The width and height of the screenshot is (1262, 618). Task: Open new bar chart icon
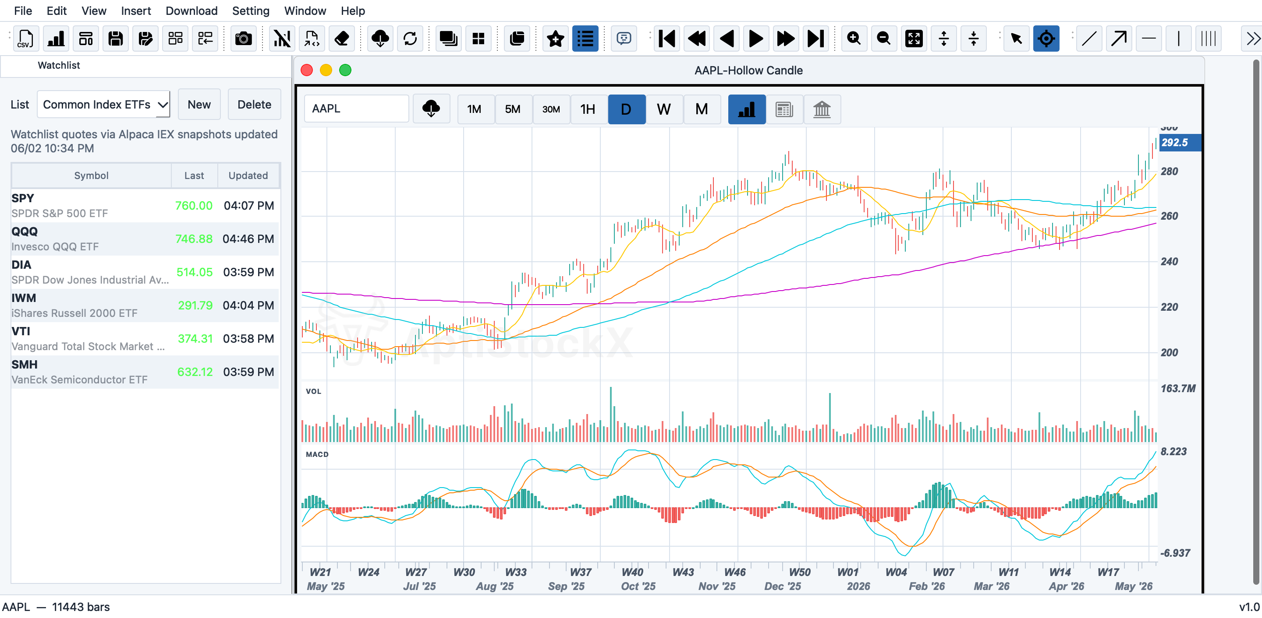pyautogui.click(x=56, y=38)
